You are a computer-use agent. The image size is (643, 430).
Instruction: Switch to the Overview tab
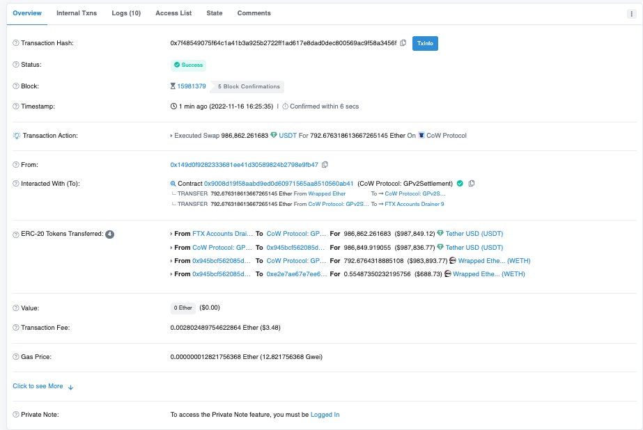point(27,13)
